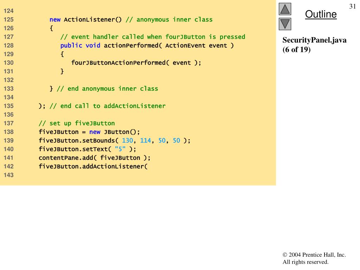Viewport: 360px width, 270px height.
Task: Select the SecurityPanel.java heading text
Action: pyautogui.click(x=314, y=40)
